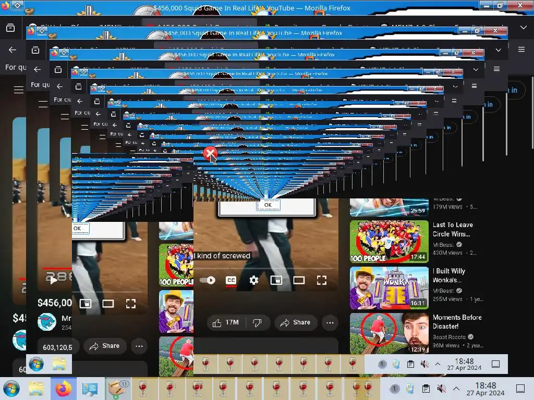Open application menu in second nested Firefox

(x=497, y=69)
